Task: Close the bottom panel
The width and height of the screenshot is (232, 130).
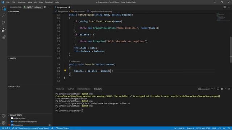Action: [229, 89]
